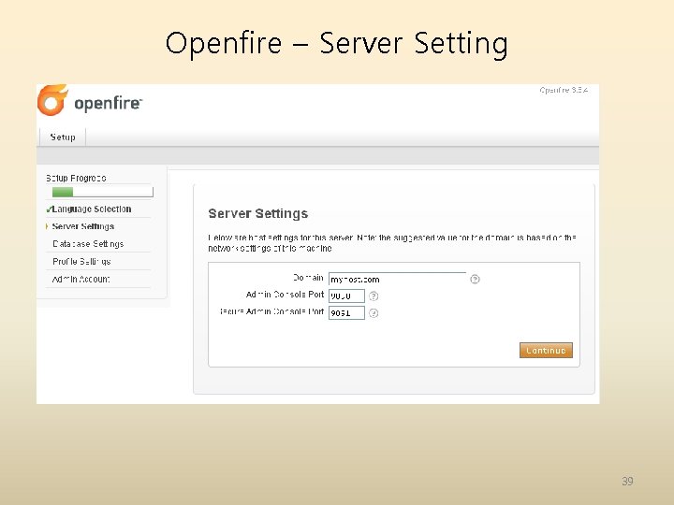Click the slide title Openfire – Server Setting
This screenshot has width=674, height=505.
337,44
